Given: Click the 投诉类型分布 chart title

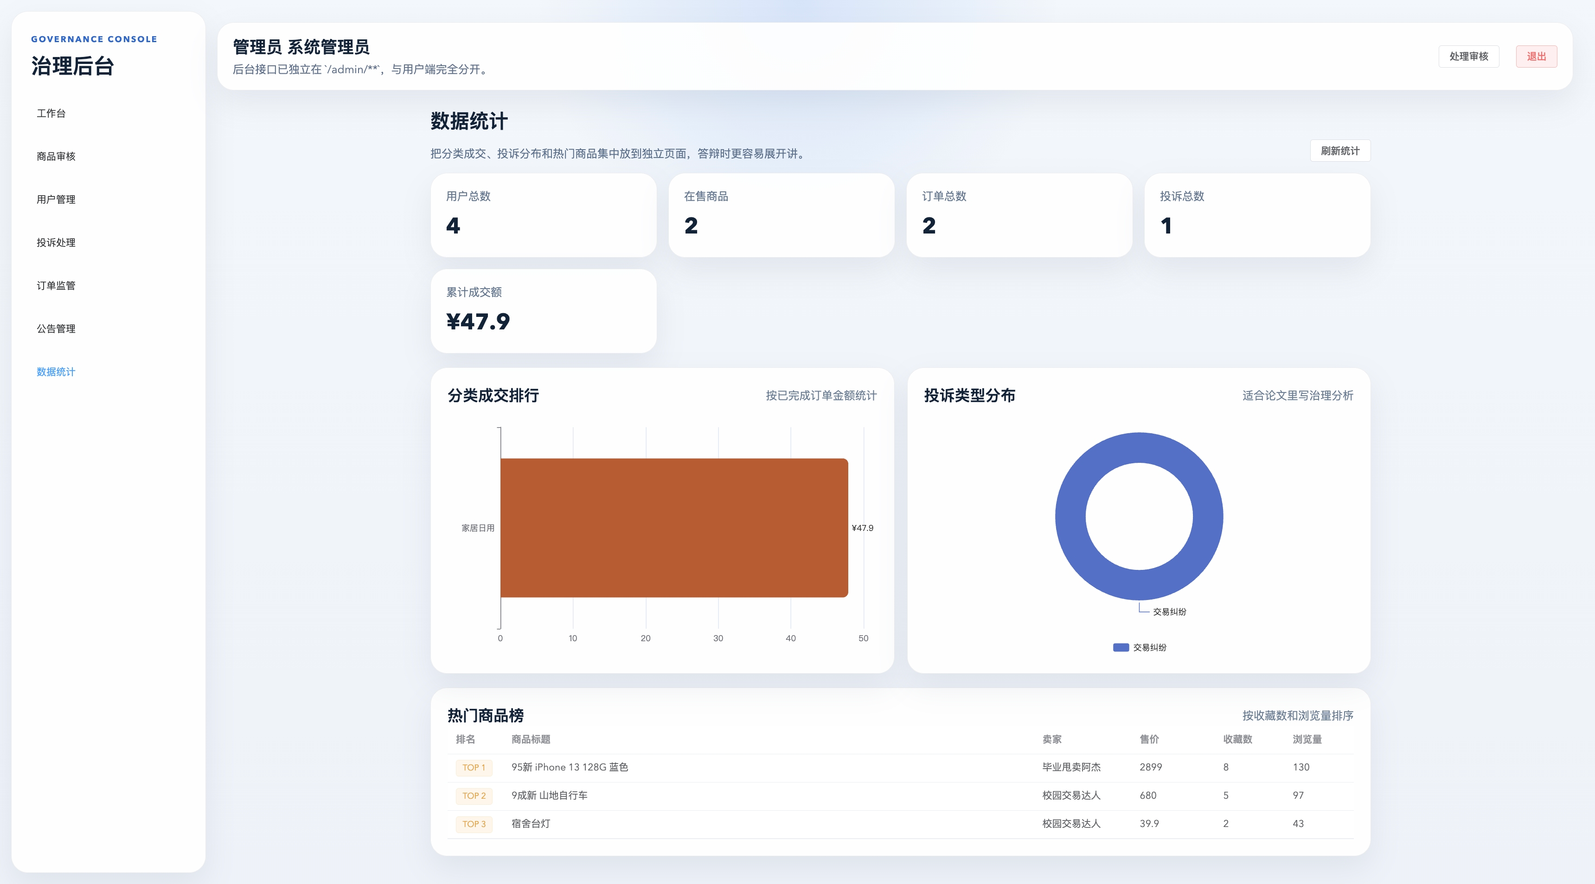Looking at the screenshot, I should click(969, 395).
